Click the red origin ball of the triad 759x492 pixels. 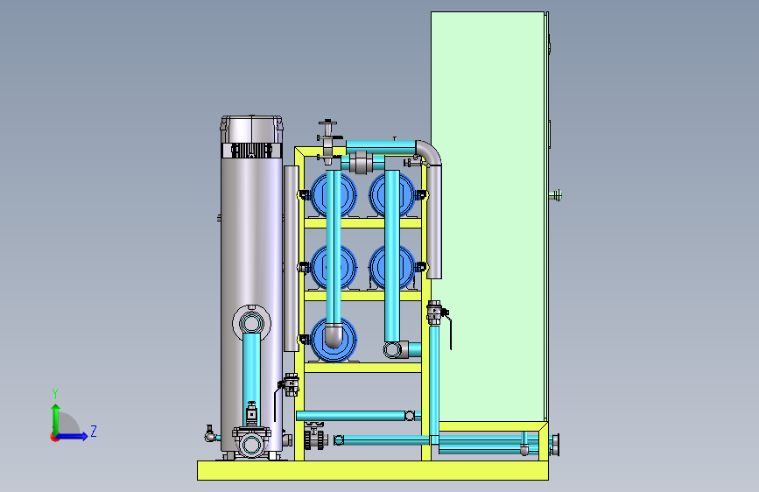click(x=54, y=437)
